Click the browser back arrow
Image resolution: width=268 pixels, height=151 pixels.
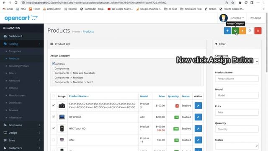tap(4, 3)
